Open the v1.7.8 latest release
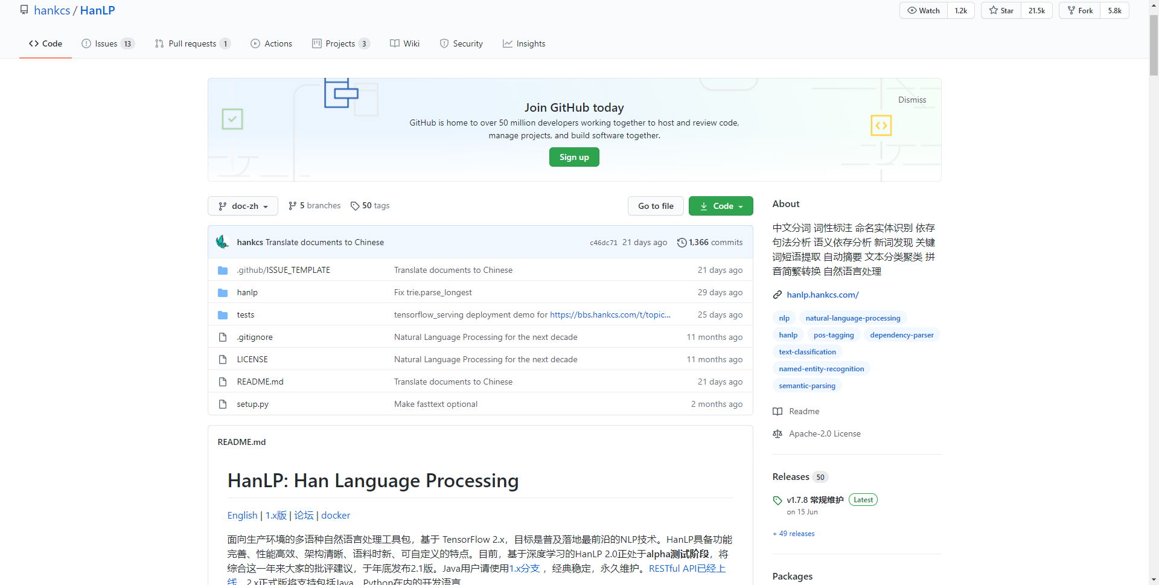The image size is (1159, 585). [815, 500]
